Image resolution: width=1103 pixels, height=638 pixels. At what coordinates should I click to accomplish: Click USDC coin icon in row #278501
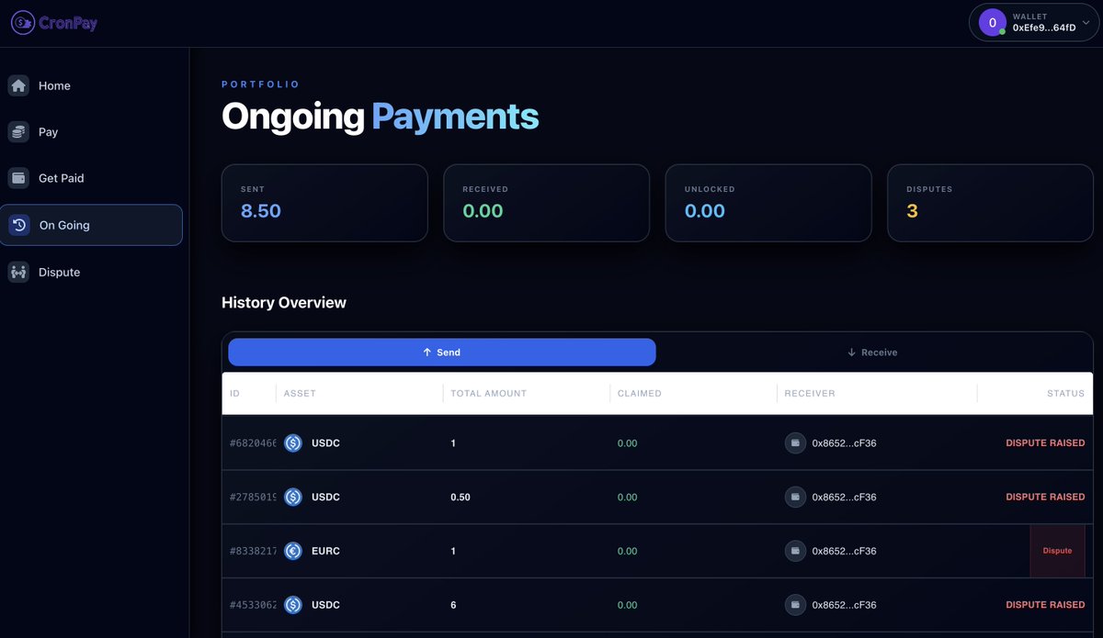click(x=293, y=498)
